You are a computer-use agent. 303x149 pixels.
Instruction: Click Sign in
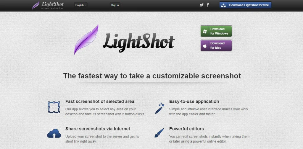pyautogui.click(x=115, y=5)
